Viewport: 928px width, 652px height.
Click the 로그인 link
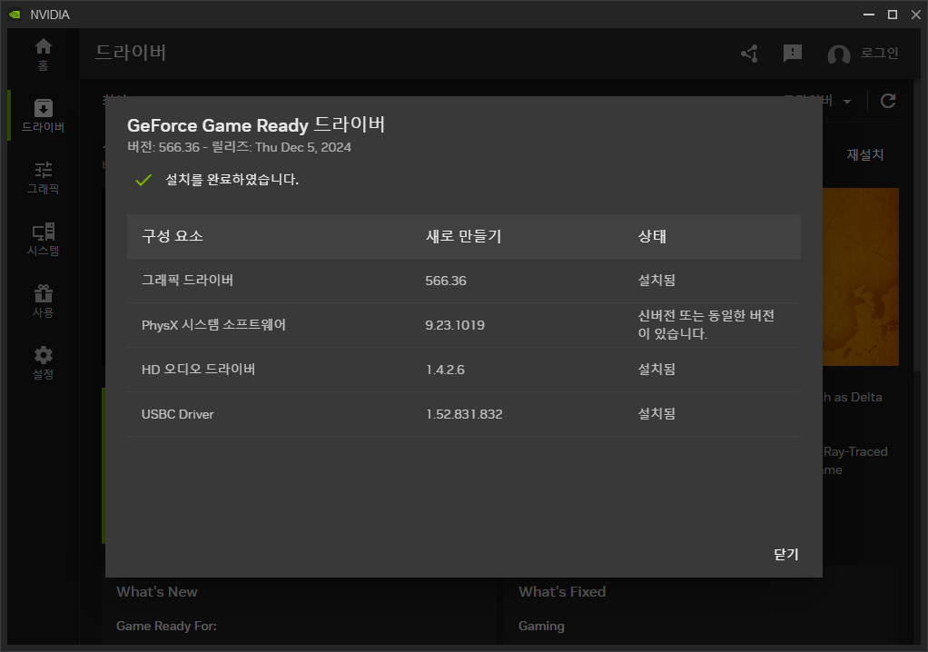point(880,54)
